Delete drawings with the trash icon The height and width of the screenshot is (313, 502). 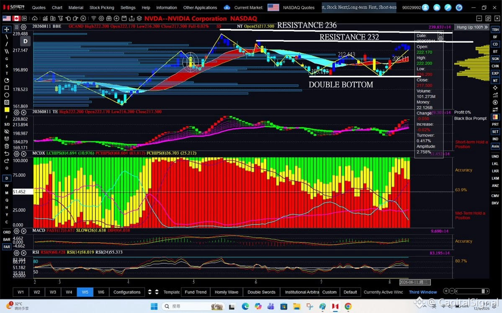coord(6,146)
